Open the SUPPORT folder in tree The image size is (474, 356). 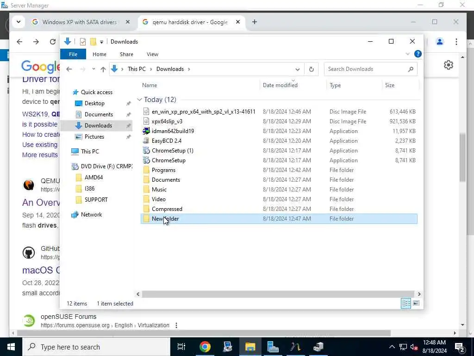pos(96,200)
